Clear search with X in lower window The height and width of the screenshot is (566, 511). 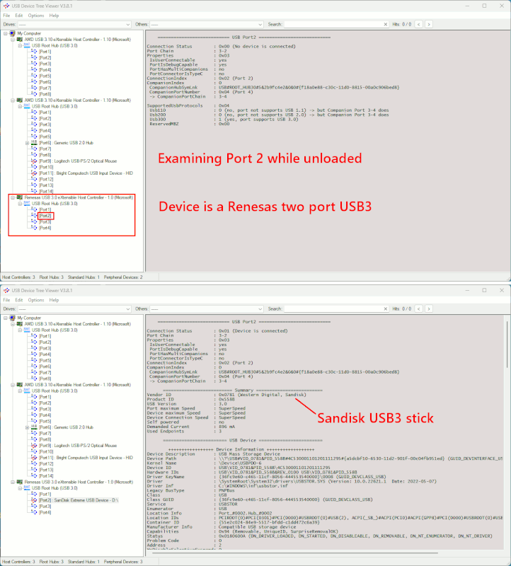[x=385, y=308]
